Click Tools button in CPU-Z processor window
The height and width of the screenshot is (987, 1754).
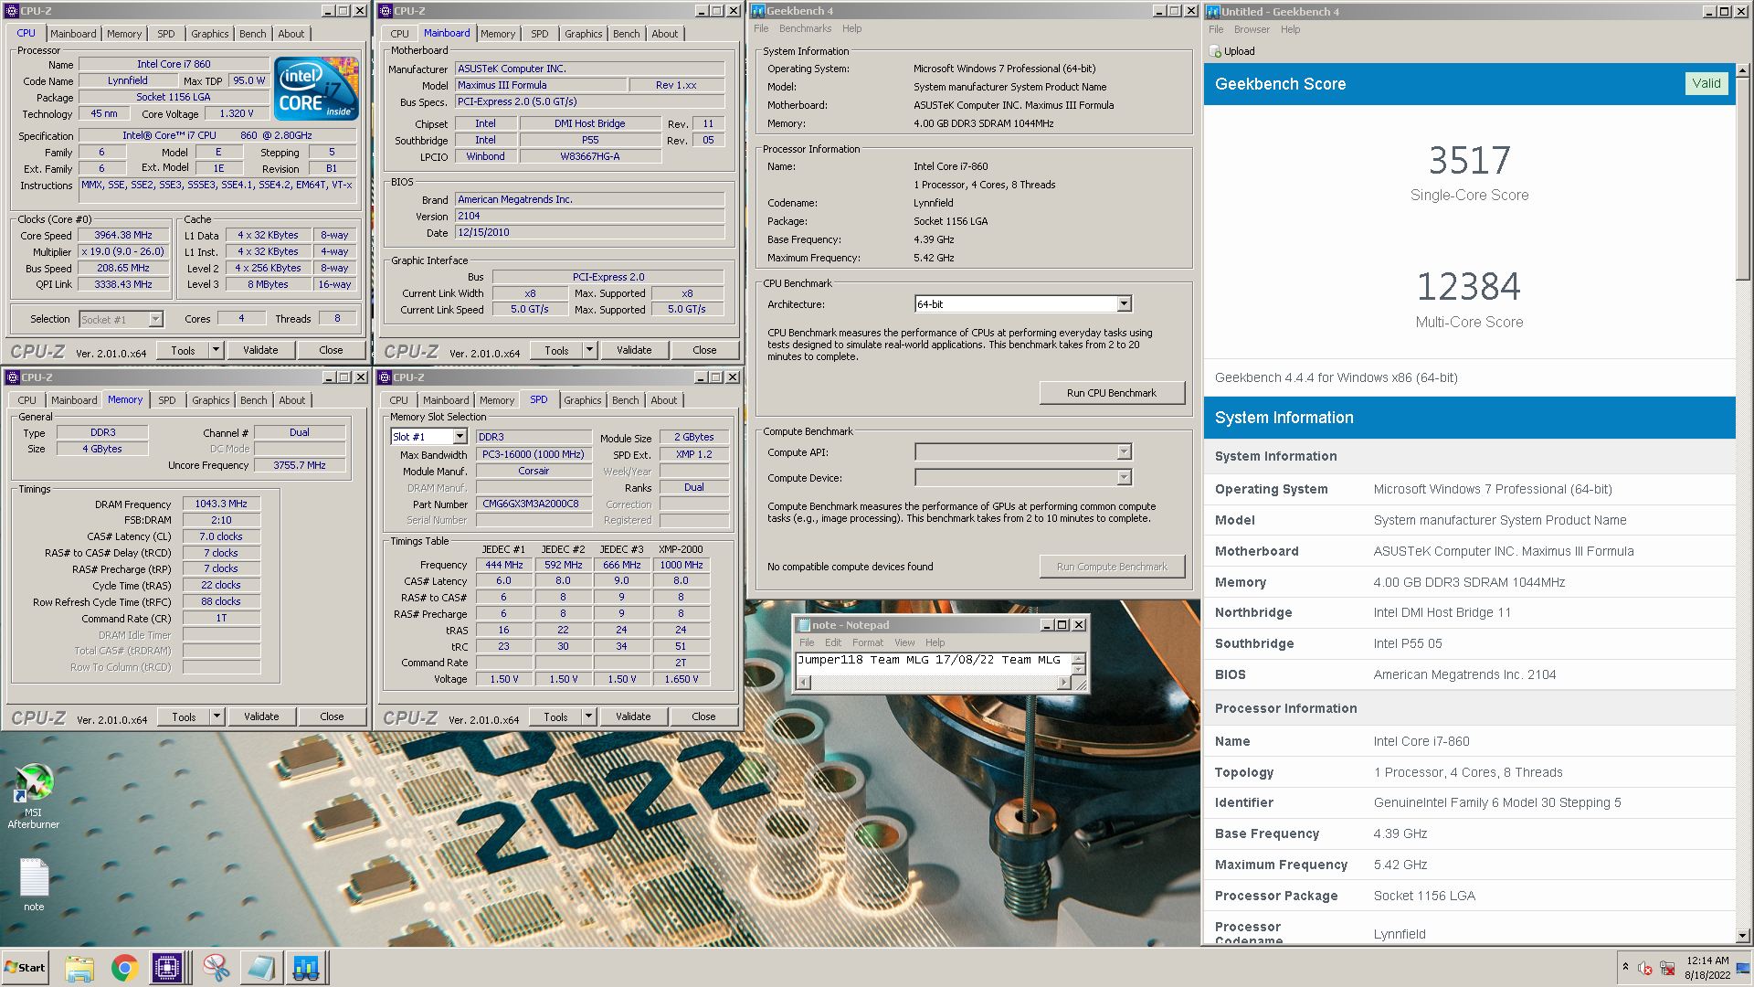click(x=183, y=350)
